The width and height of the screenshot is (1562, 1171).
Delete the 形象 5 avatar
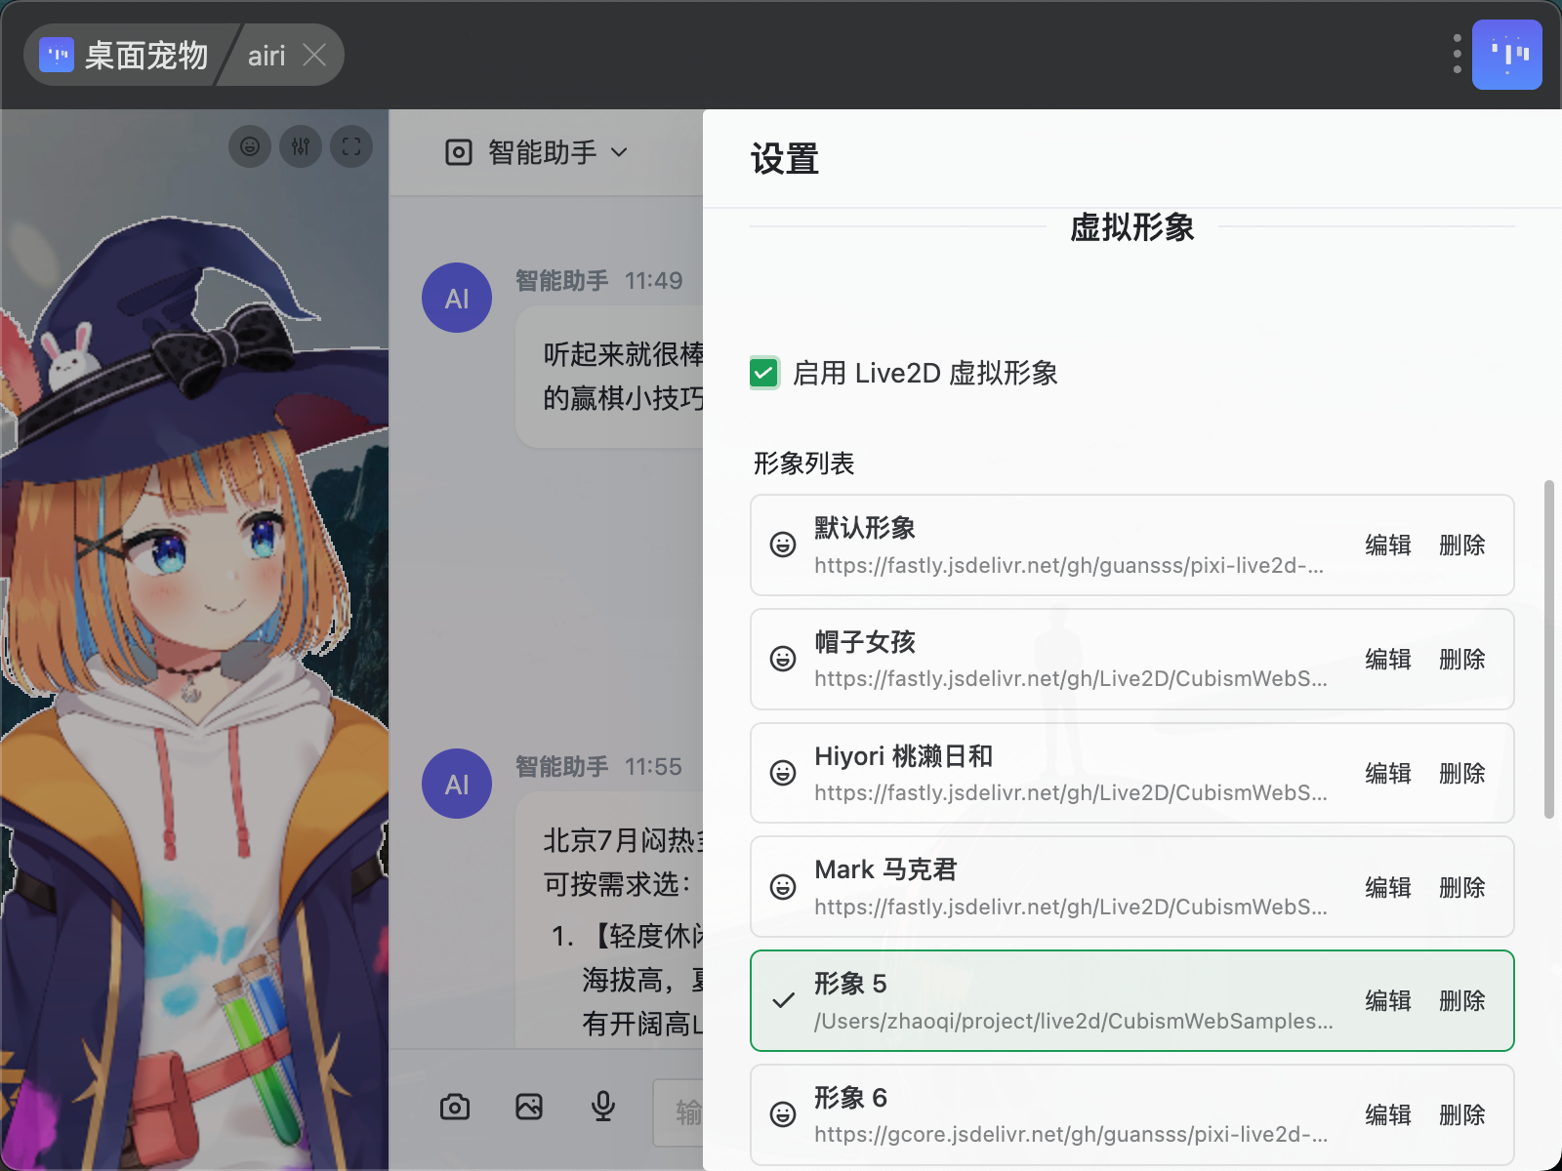click(x=1462, y=1000)
